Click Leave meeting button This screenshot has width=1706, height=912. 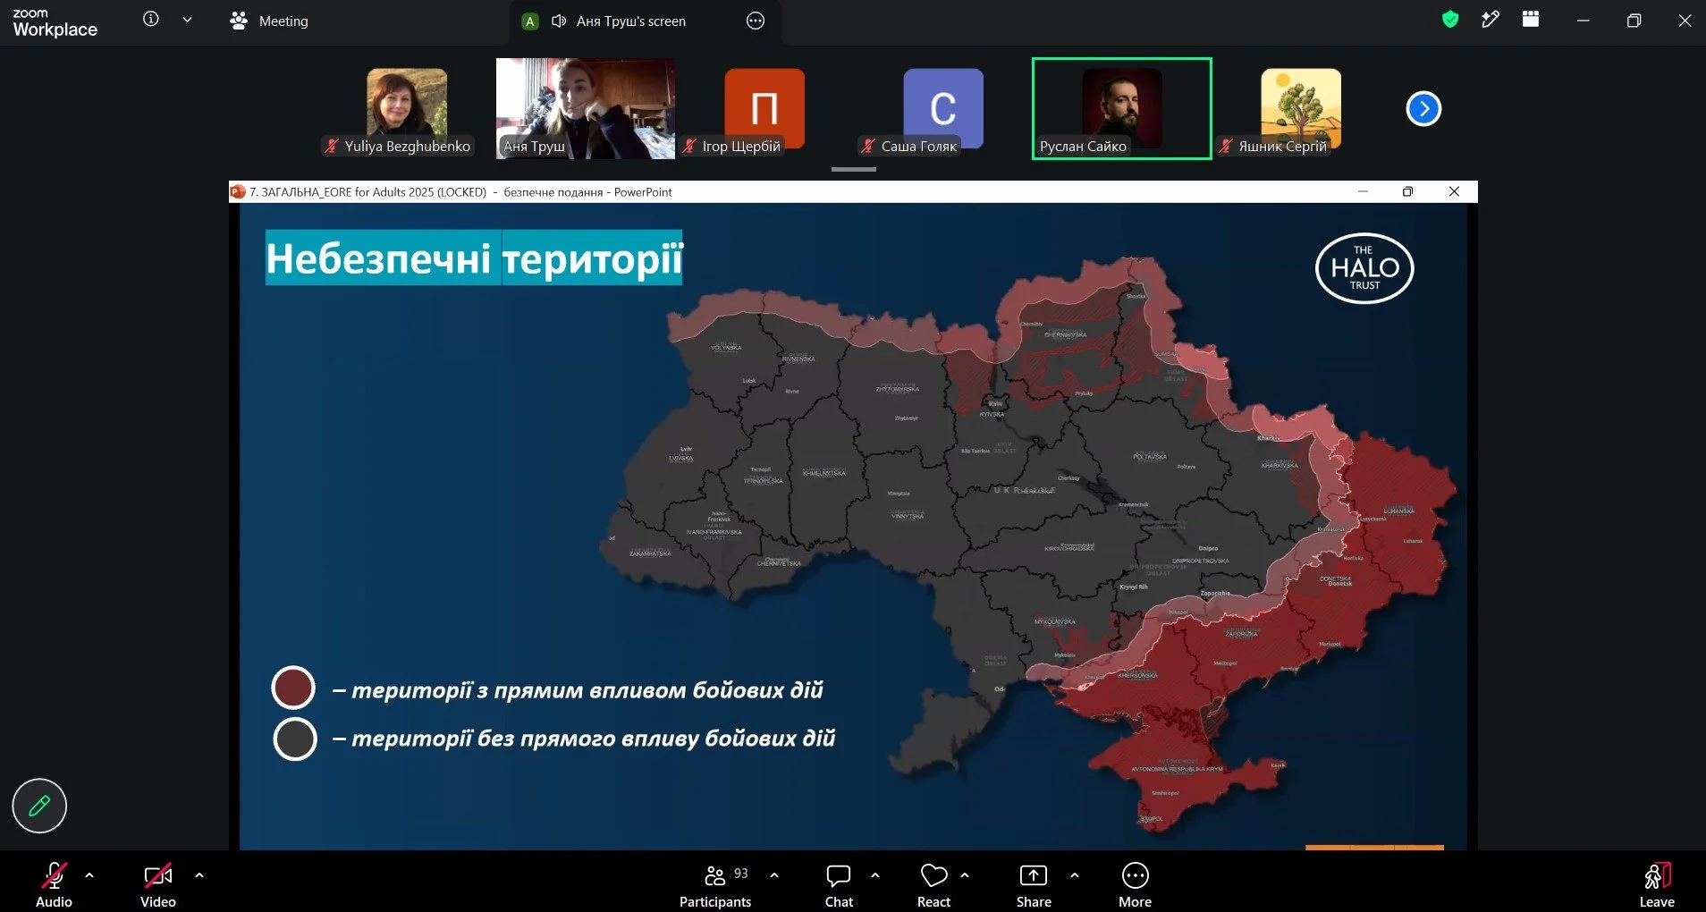click(x=1657, y=884)
